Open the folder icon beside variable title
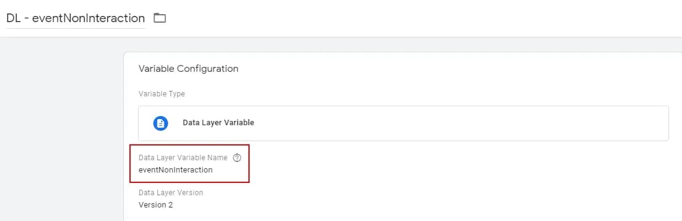 [159, 18]
